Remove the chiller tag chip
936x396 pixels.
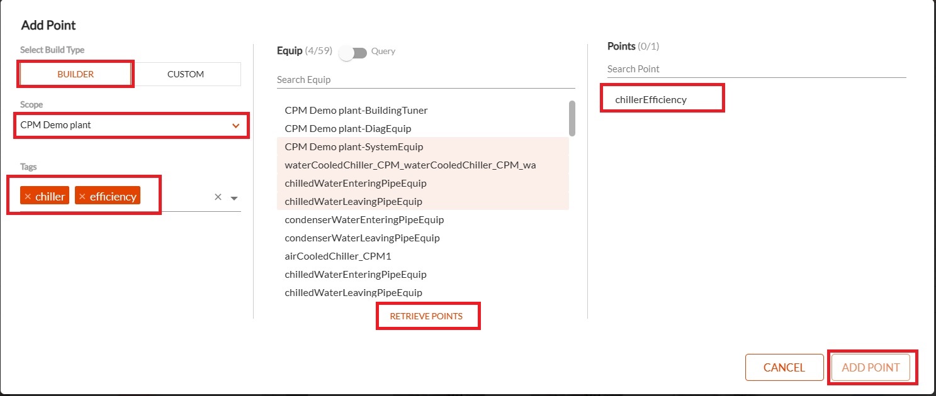[x=28, y=197]
